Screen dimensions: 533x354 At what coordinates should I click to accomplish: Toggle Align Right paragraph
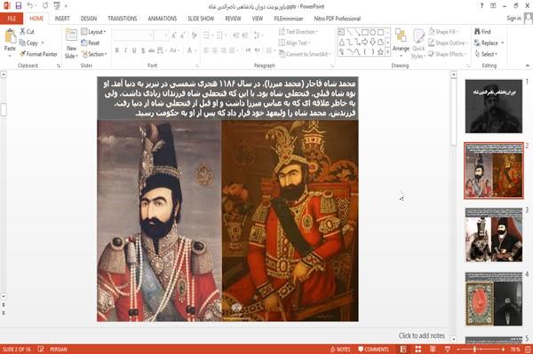223,51
